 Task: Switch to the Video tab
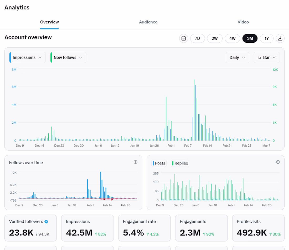(x=243, y=22)
